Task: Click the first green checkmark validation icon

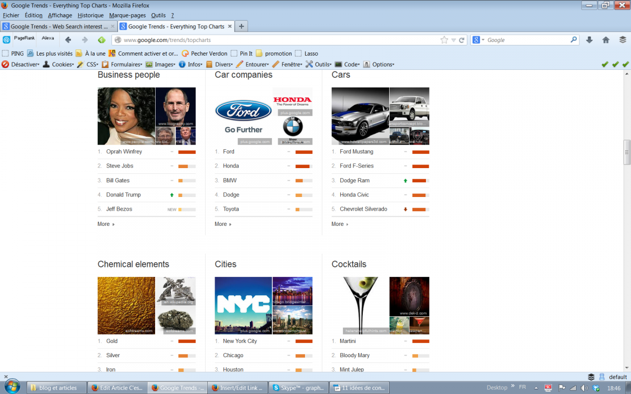Action: pos(605,64)
